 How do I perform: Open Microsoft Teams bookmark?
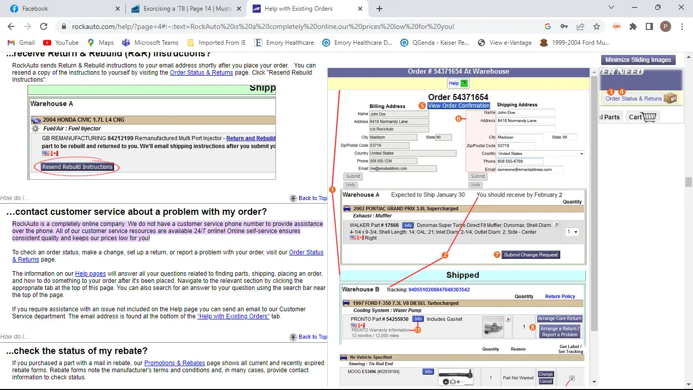(x=150, y=43)
